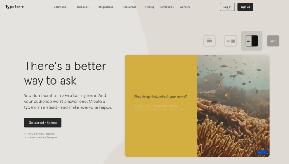Click the coral reef form image
This screenshot has width=289, height=164.
coord(233,106)
